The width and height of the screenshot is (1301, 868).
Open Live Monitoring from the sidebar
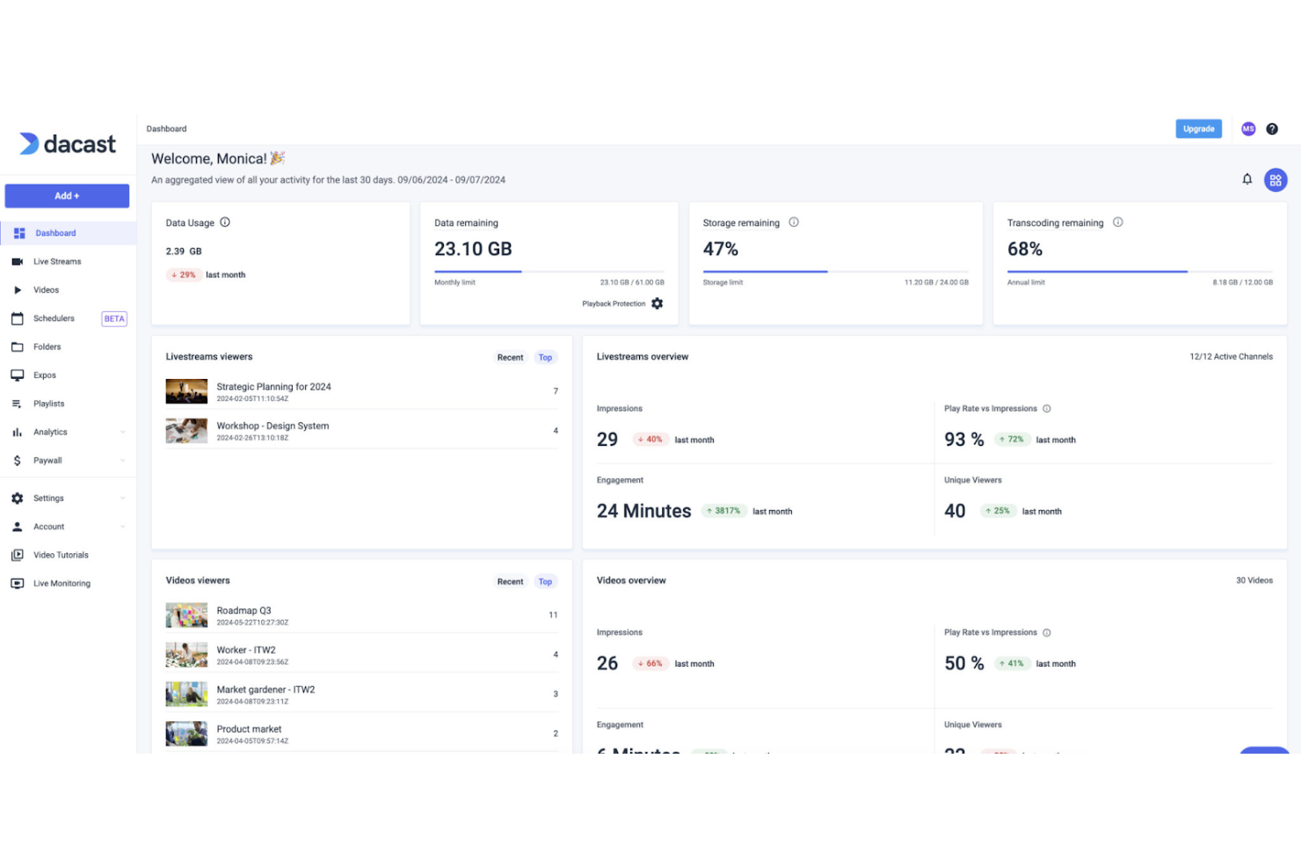[x=62, y=583]
